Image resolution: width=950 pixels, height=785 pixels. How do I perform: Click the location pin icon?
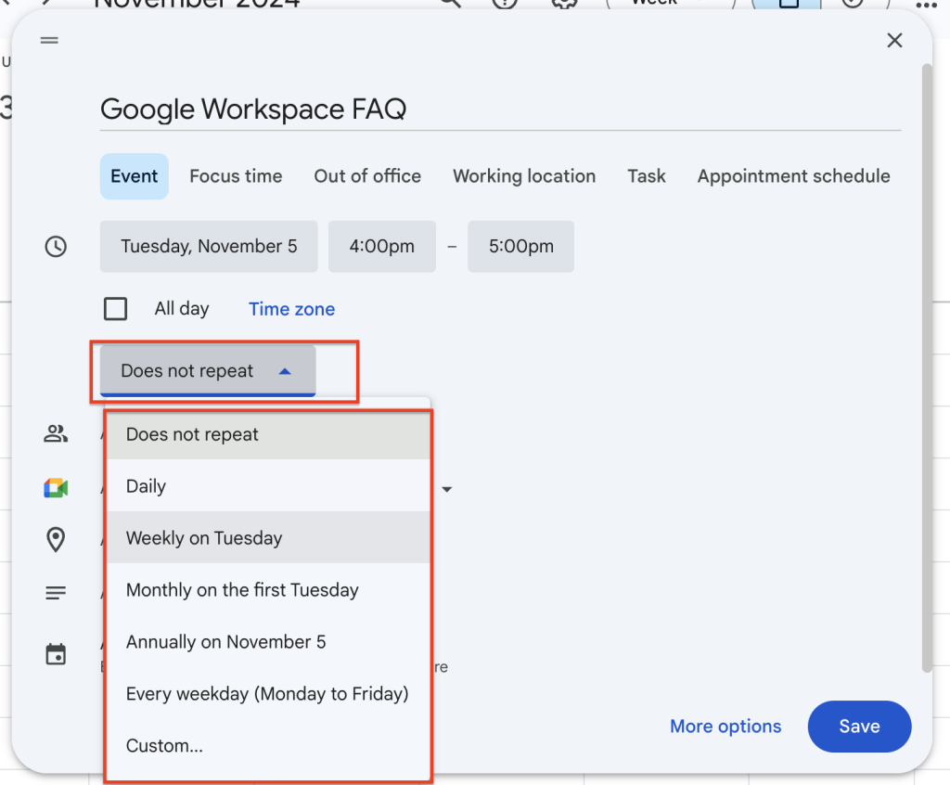56,539
